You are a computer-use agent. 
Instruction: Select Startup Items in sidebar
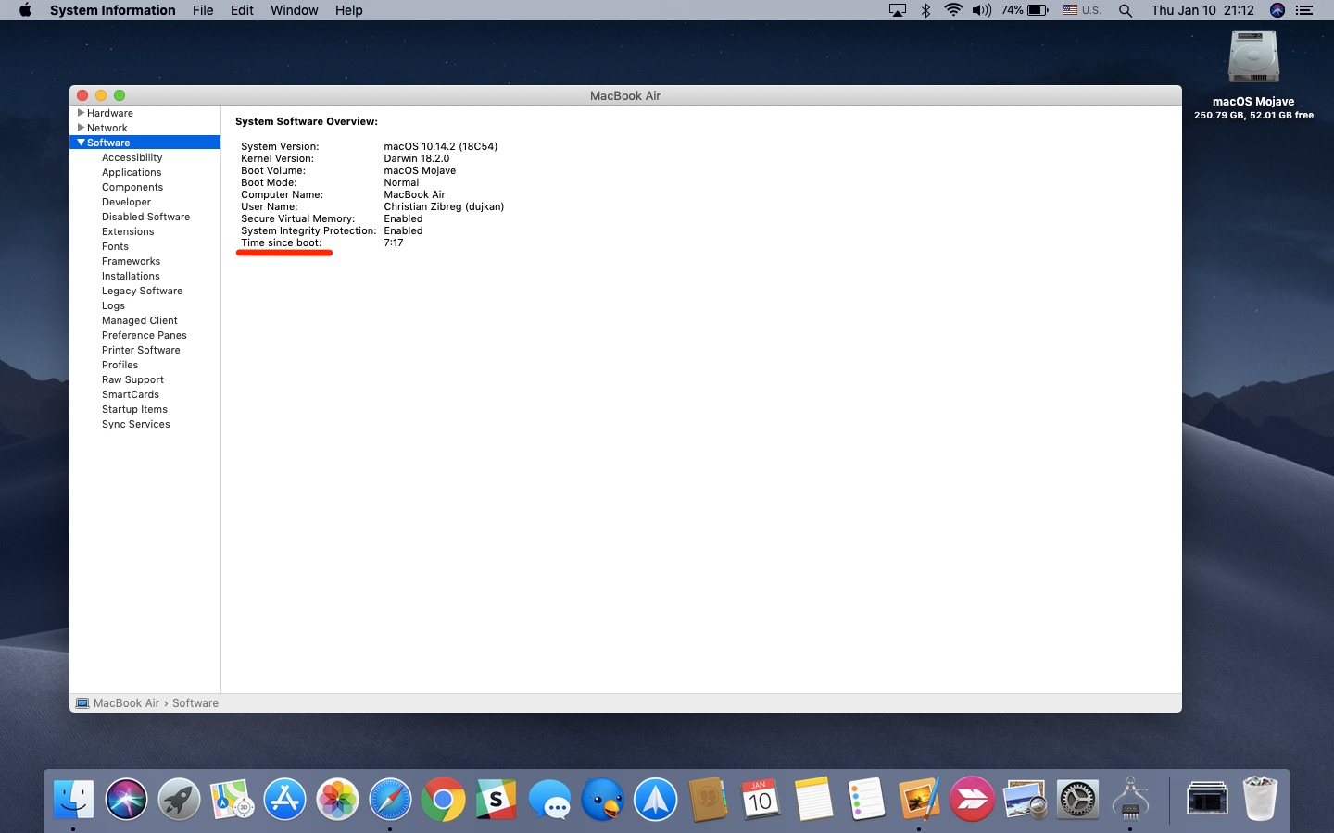[134, 409]
